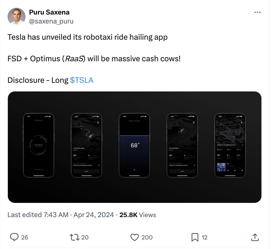Bookmark this post
Screen dimensions: 276x249
pos(195,237)
